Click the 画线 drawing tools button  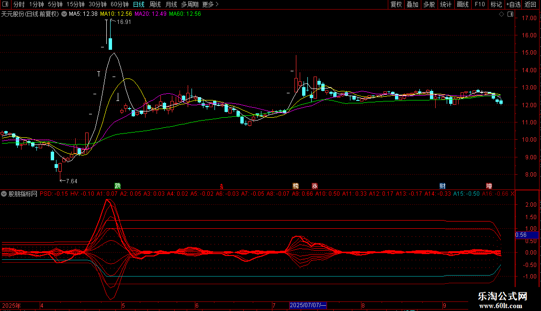click(x=462, y=5)
